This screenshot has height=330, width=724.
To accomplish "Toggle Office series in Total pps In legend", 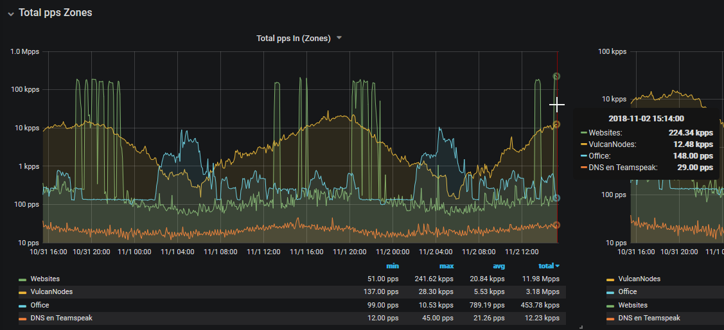I will tap(40, 305).
